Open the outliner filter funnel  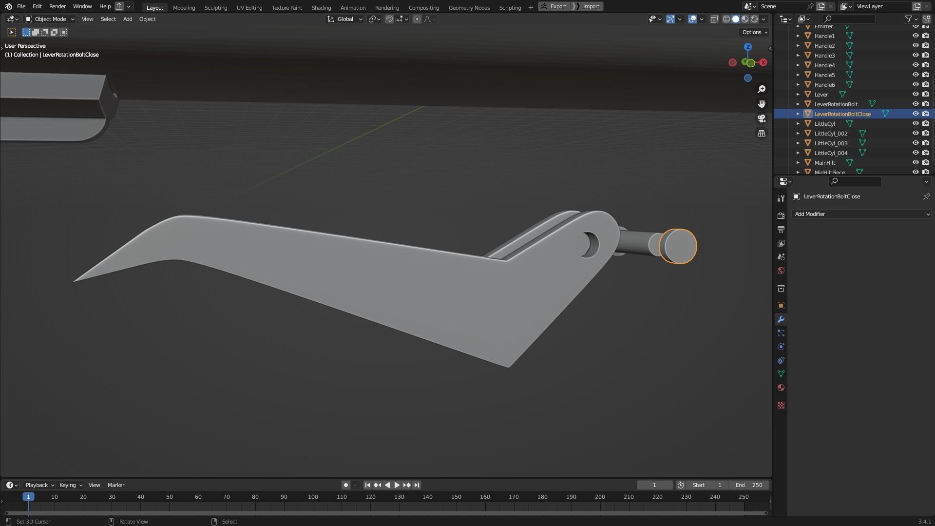[908, 19]
